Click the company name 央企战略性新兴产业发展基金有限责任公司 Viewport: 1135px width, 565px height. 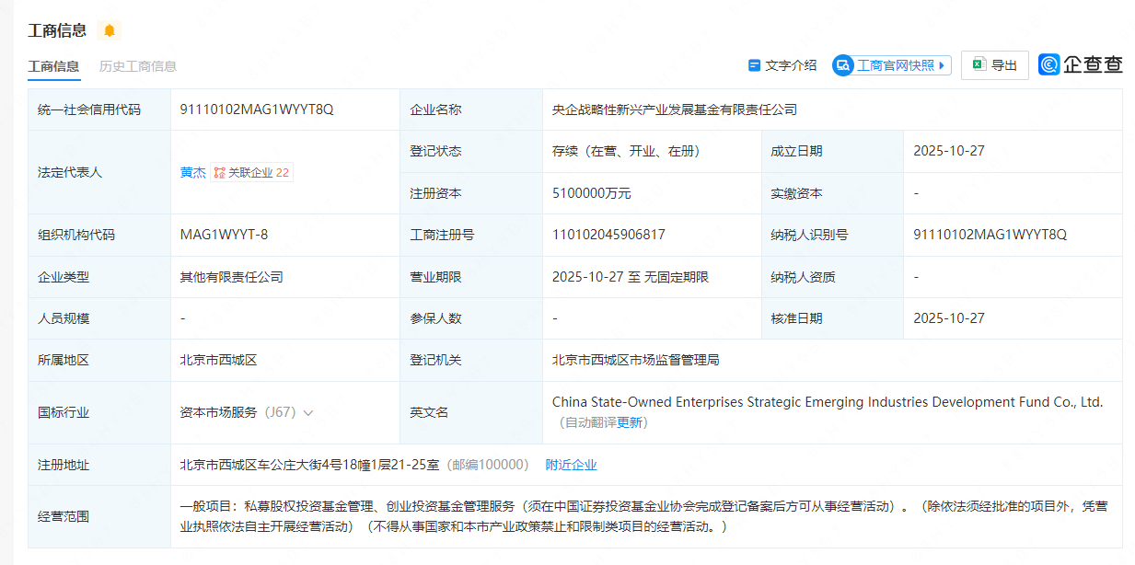(x=674, y=110)
